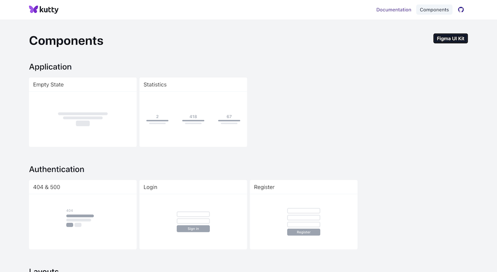Click the Figma UI Kit button
Image resolution: width=497 pixels, height=272 pixels.
[x=451, y=39]
